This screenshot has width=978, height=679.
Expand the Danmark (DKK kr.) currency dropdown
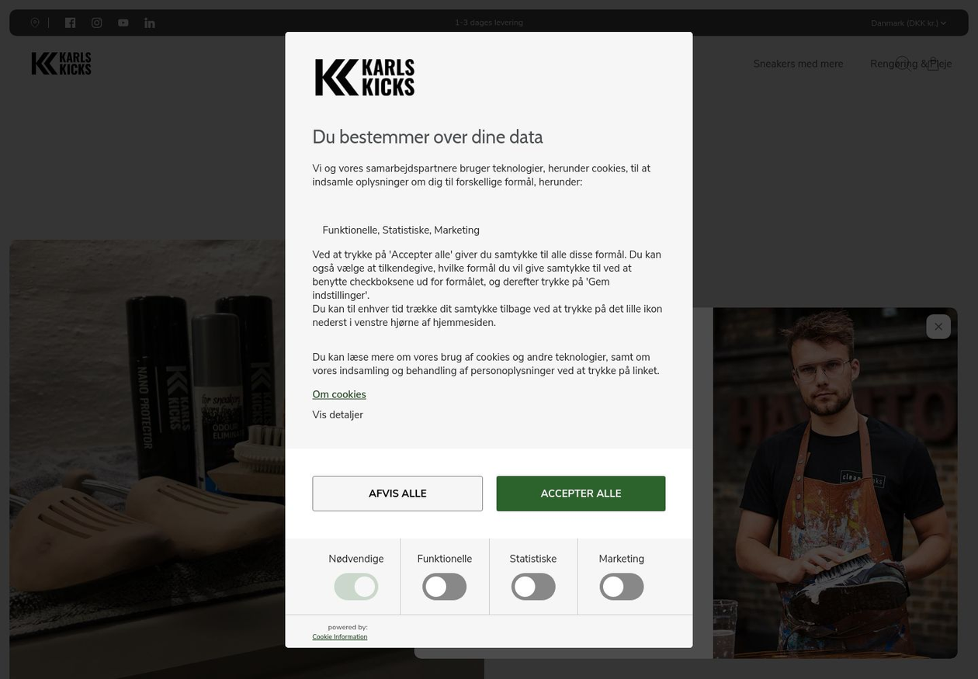(x=908, y=23)
